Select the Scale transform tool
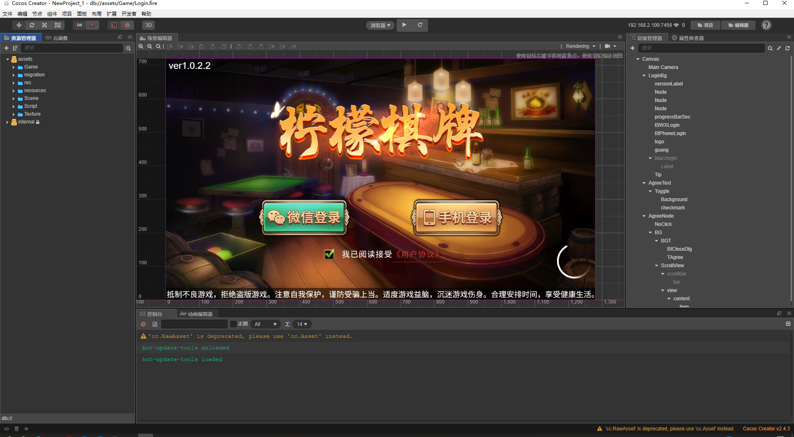Screen dimensions: 794x437 45,25
